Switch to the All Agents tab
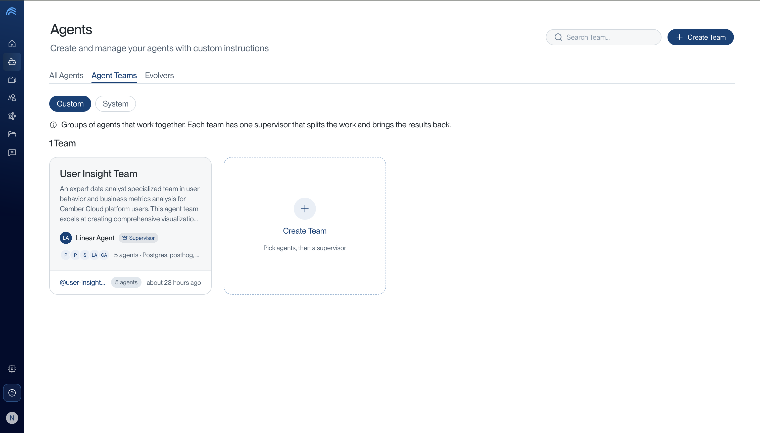760x433 pixels. point(66,76)
